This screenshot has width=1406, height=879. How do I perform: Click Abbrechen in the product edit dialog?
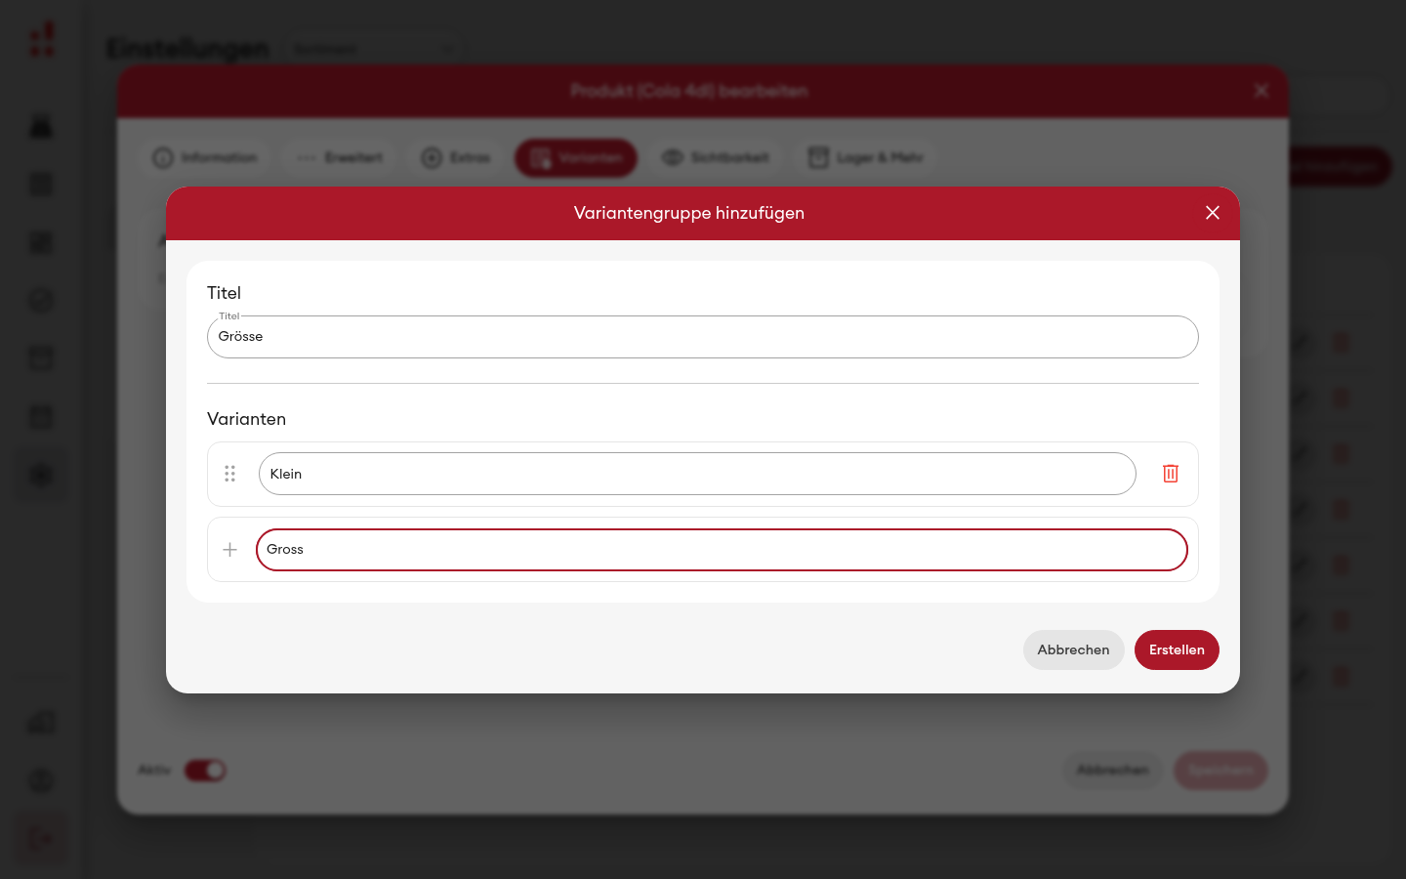[x=1113, y=771]
